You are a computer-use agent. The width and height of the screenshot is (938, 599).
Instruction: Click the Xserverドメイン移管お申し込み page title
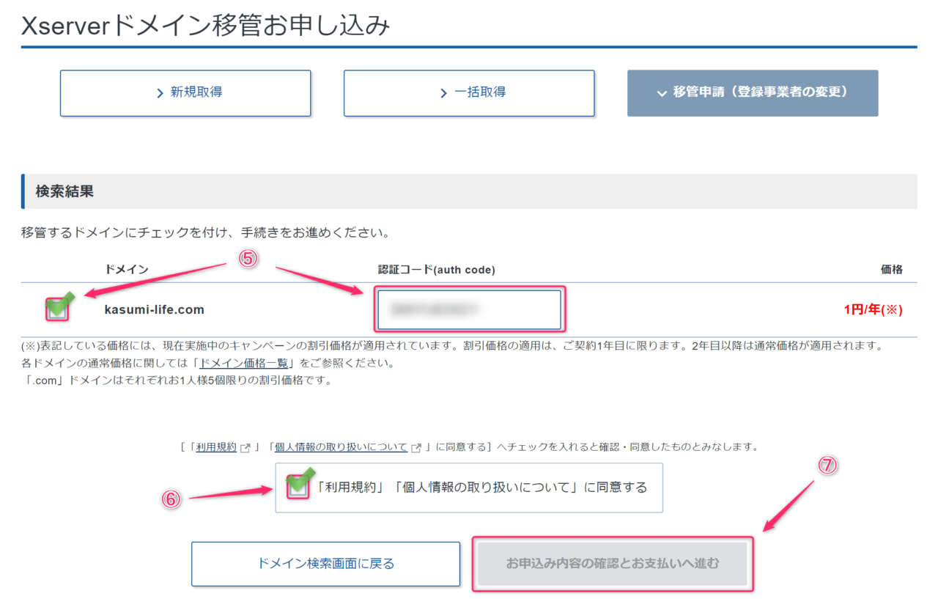[206, 26]
